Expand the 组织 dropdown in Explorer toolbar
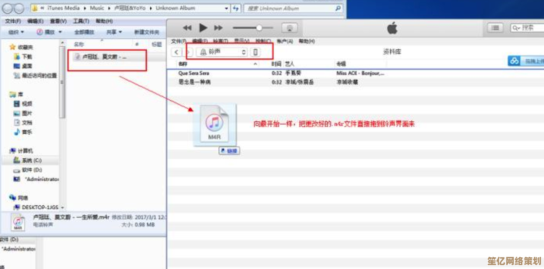Image resolution: width=544 pixels, height=269 pixels. [x=16, y=32]
